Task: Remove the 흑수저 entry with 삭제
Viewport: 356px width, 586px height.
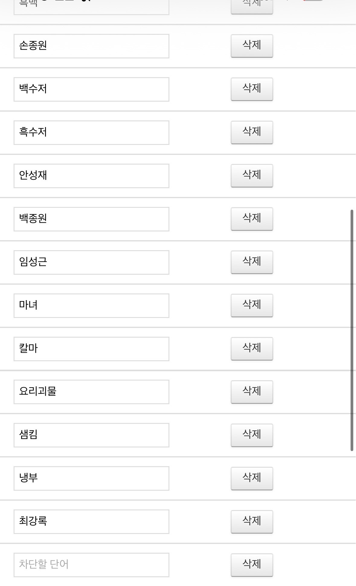Action: point(252,132)
